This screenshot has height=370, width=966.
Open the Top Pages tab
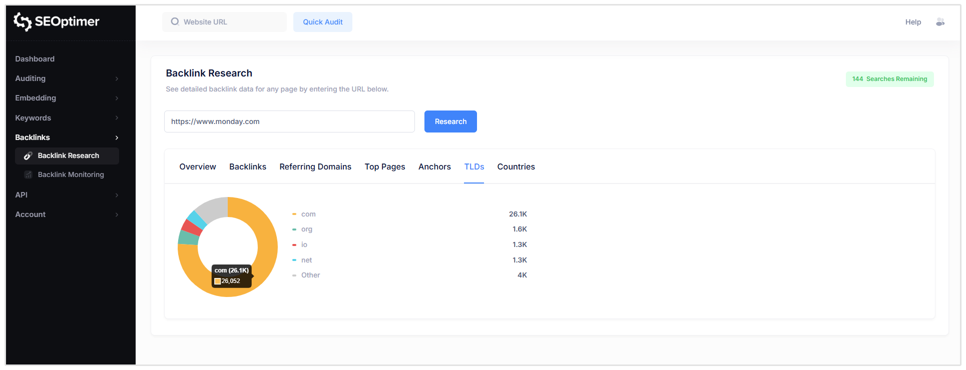pyautogui.click(x=385, y=167)
